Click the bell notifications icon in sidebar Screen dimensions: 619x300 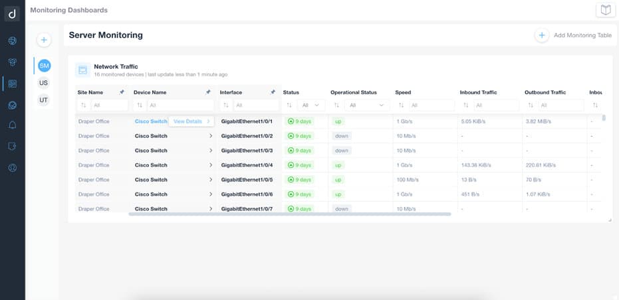point(12,125)
